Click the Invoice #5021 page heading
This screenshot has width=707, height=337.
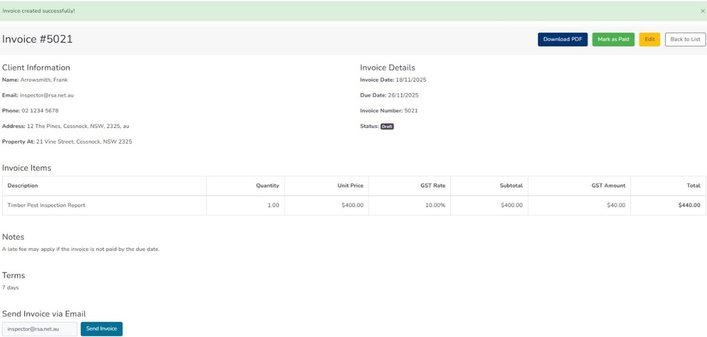37,39
